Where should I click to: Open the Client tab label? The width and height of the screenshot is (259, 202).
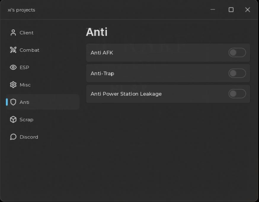click(x=27, y=33)
